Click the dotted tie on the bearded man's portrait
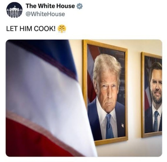The height and width of the screenshot is (162, 167). (156, 121)
